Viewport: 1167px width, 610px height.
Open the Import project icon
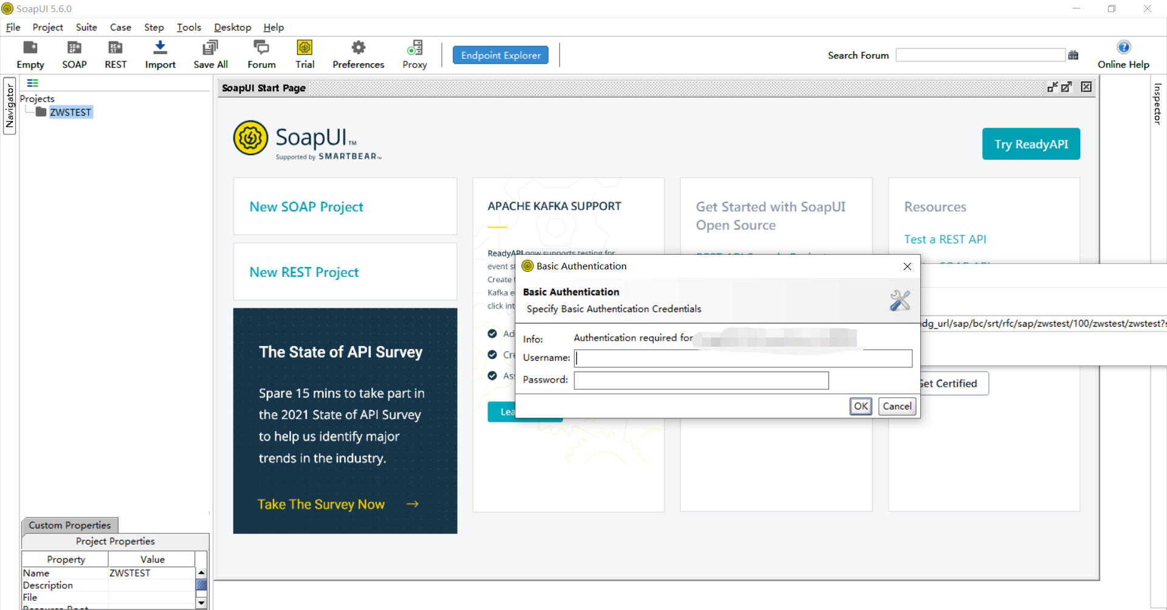[159, 54]
